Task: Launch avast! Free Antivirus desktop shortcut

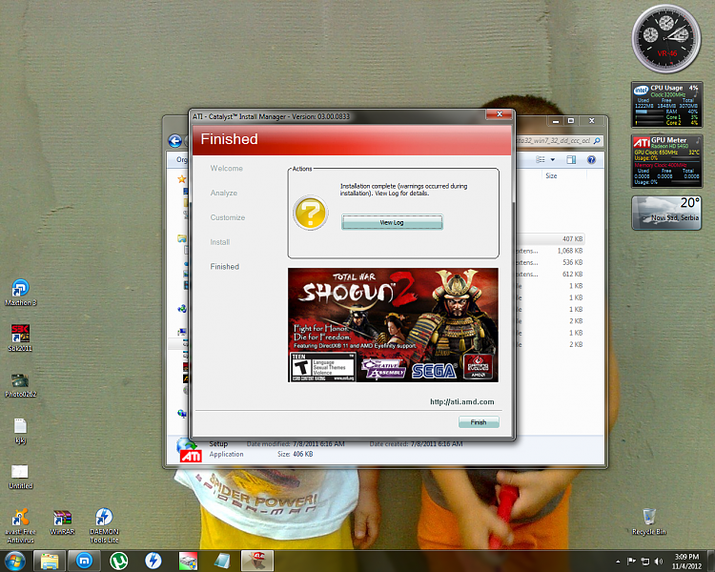Action: [21, 525]
